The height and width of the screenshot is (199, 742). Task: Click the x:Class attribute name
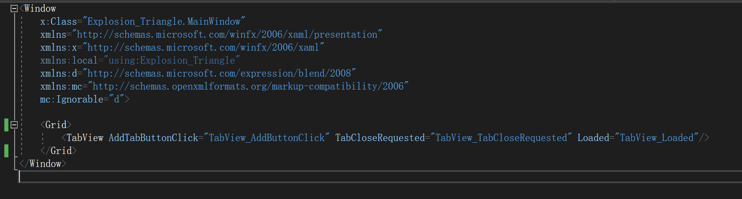(x=59, y=21)
